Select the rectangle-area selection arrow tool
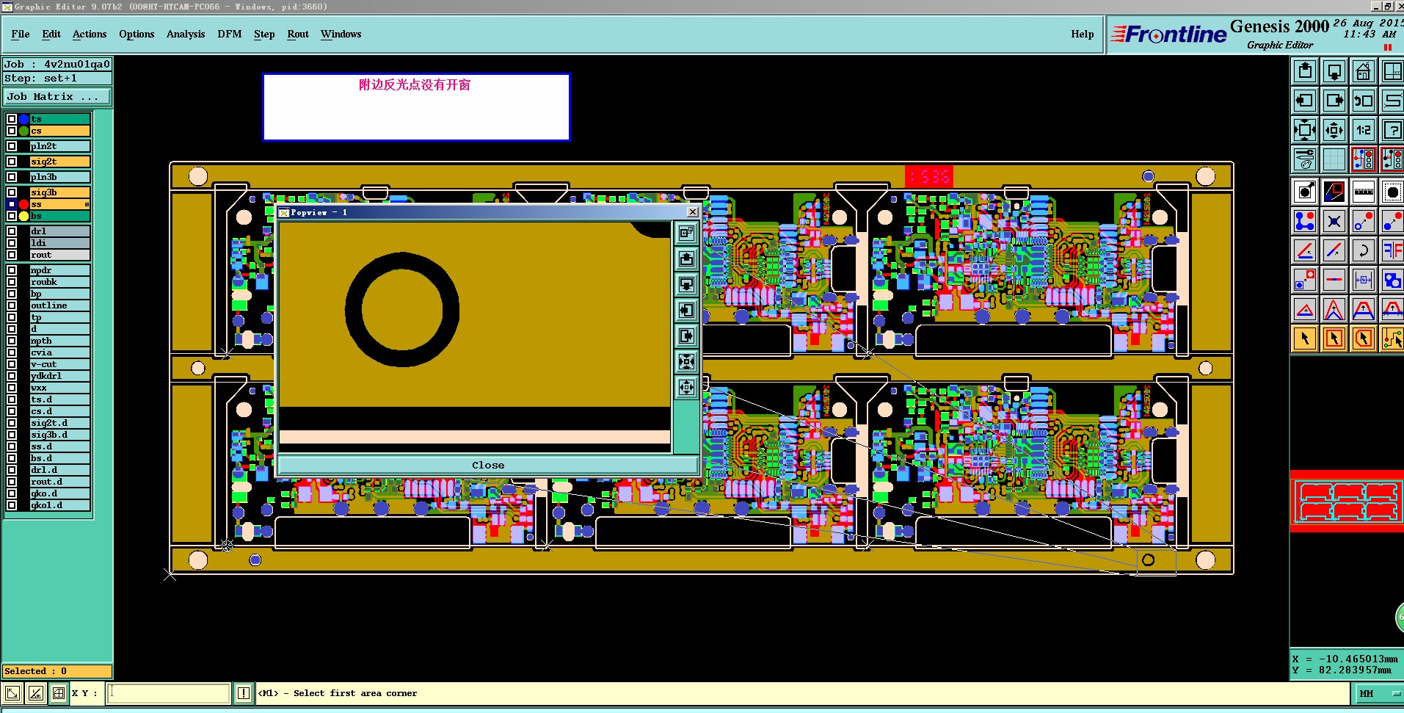The height and width of the screenshot is (713, 1404). tap(1334, 339)
